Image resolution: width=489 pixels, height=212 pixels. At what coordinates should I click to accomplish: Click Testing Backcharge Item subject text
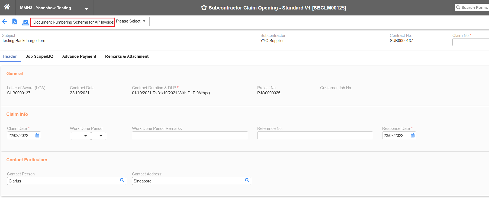[x=24, y=41]
